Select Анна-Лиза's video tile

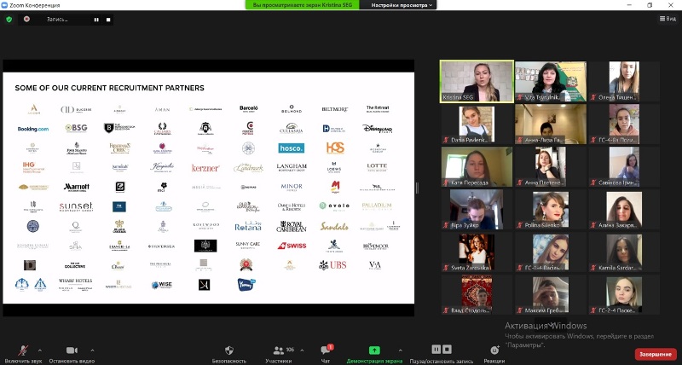551,124
